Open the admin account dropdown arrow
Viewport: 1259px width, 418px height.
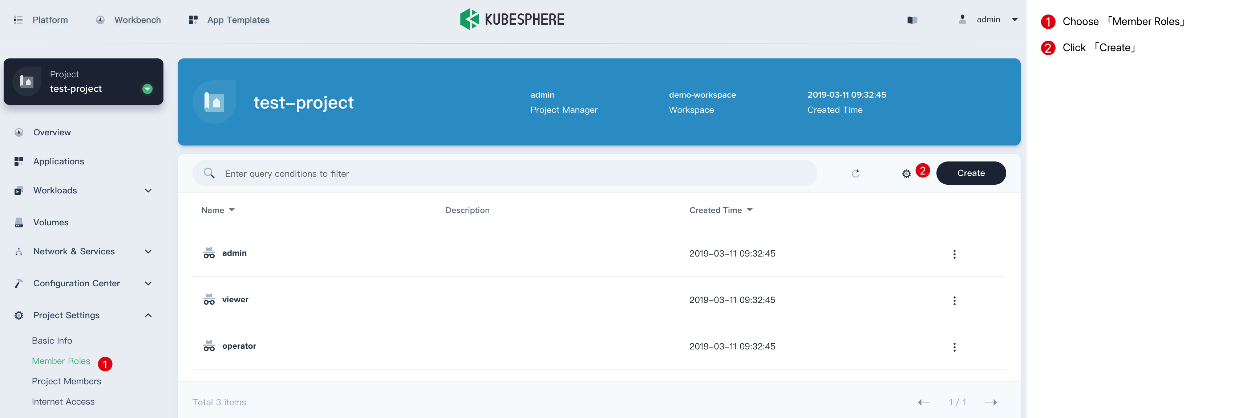(x=1015, y=20)
